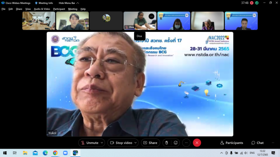Launch Zoom from the Windows taskbar
This screenshot has width=280, height=157.
click(x=65, y=153)
